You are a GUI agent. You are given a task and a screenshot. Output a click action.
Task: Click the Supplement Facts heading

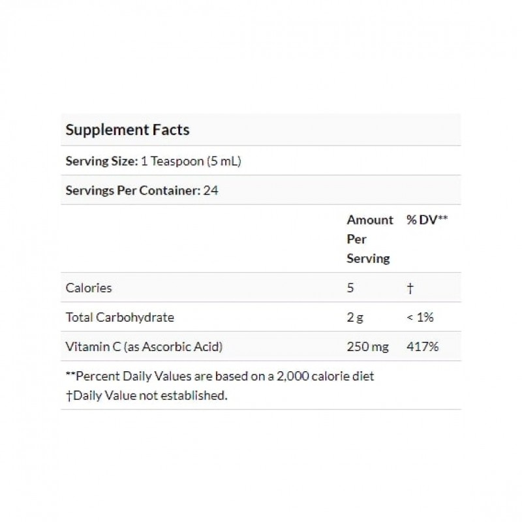(x=127, y=130)
